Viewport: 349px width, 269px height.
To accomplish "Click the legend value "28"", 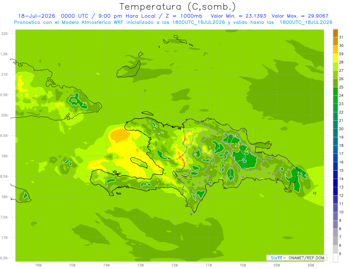I will pos(341,62).
